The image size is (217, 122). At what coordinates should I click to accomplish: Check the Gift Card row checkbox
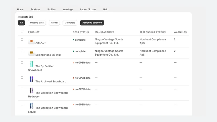click(22, 39)
